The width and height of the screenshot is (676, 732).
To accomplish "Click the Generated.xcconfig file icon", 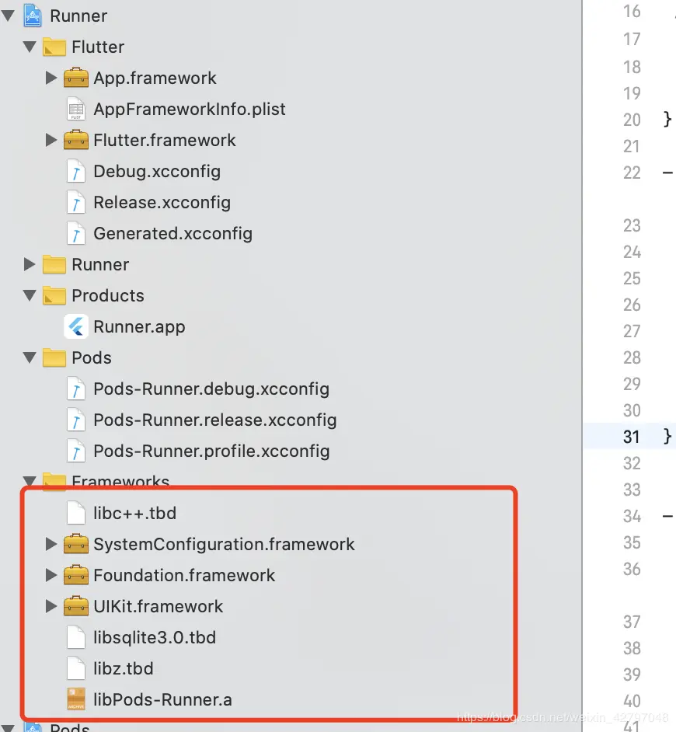I will pos(76,233).
